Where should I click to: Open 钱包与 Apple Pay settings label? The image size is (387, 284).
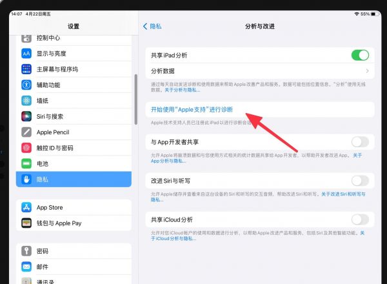pyautogui.click(x=59, y=223)
